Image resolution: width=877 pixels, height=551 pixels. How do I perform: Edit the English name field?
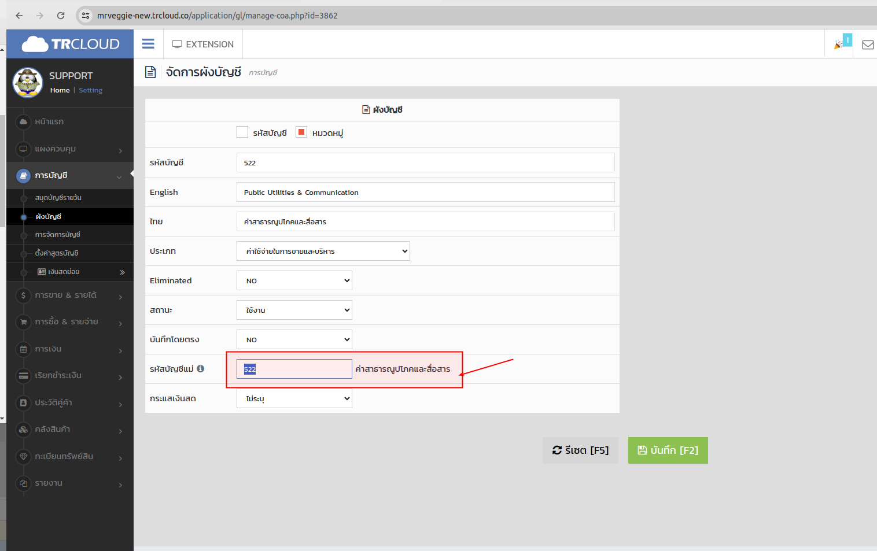click(426, 192)
